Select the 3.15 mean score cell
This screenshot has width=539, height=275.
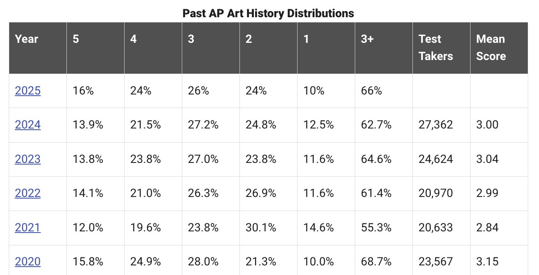coord(487,262)
